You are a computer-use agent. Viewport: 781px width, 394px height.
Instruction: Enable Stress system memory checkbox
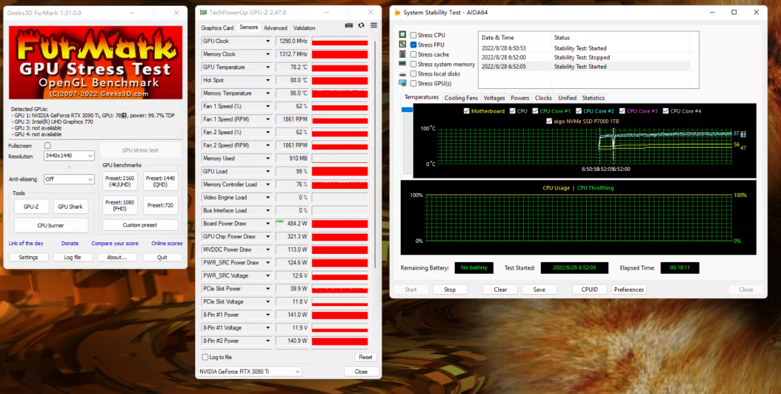(x=413, y=64)
